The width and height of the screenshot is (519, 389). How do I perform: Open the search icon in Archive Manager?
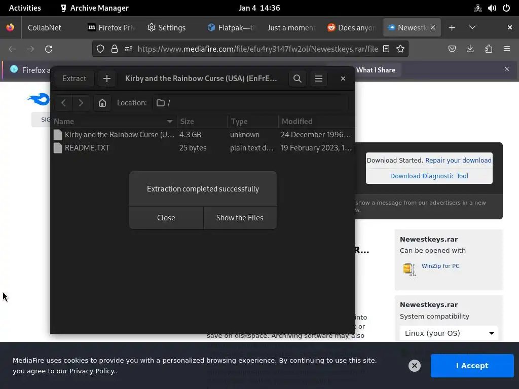297,79
